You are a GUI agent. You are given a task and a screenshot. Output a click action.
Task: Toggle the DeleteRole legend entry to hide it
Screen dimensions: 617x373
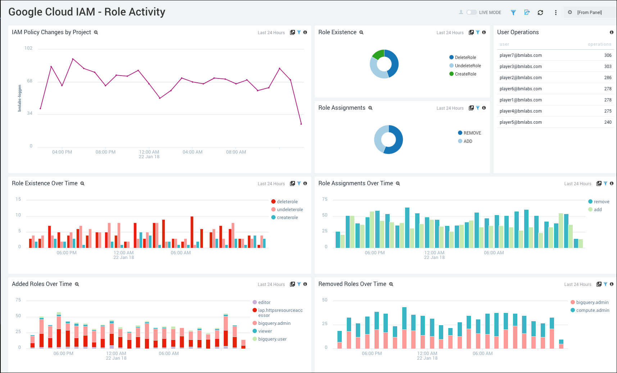point(465,57)
